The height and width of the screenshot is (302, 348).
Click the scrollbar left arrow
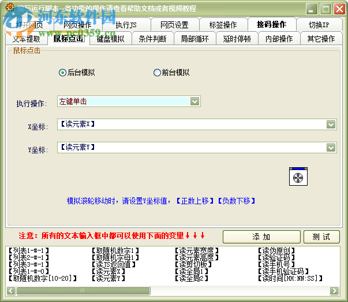(11, 290)
